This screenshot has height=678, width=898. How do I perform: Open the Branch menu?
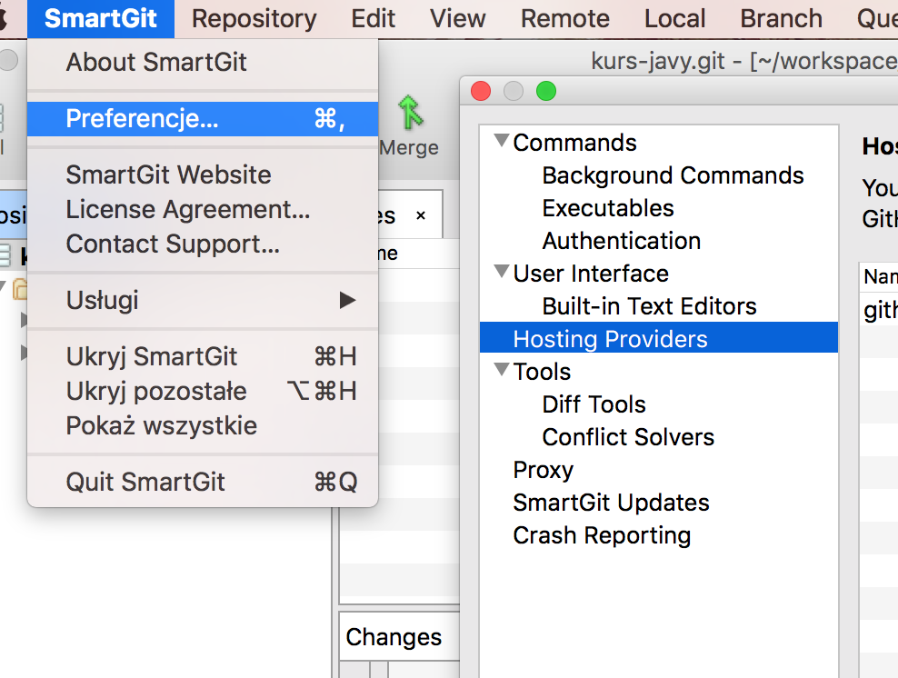[781, 19]
